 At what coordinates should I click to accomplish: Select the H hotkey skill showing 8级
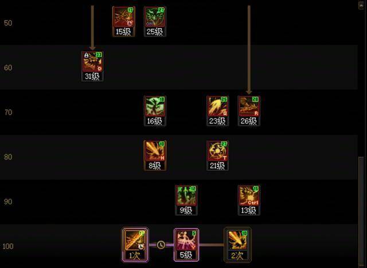click(x=155, y=156)
